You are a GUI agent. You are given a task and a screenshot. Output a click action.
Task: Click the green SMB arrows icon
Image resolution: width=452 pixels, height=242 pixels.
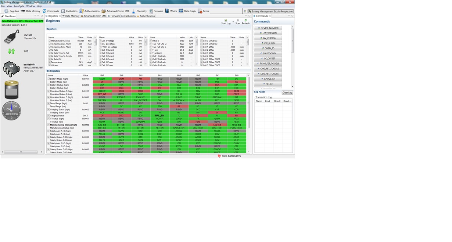tap(11, 51)
